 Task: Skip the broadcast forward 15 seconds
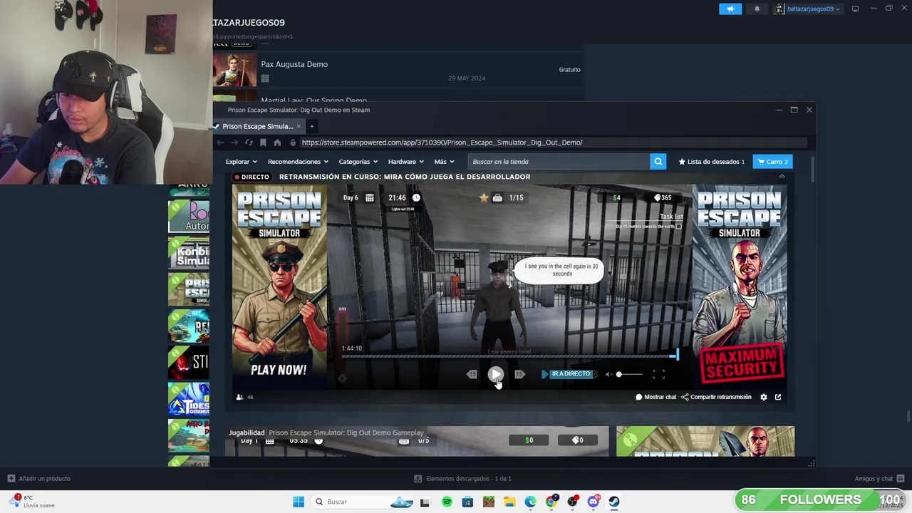point(519,374)
